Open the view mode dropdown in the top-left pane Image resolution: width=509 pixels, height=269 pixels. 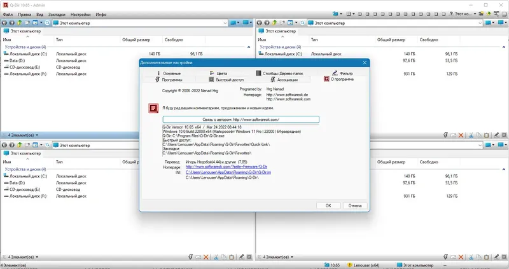41,23
